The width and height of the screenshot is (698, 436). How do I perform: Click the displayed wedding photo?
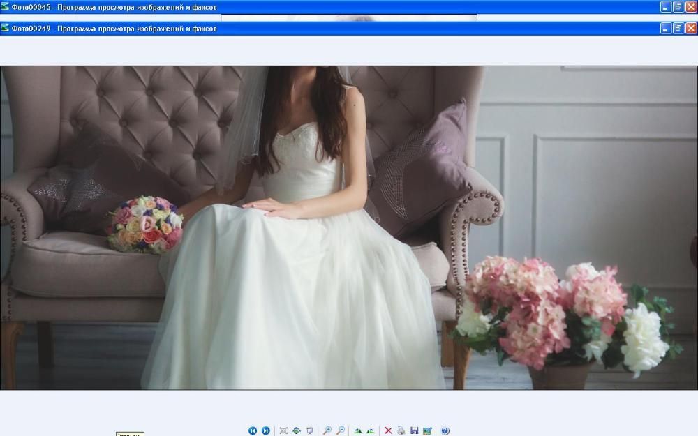(x=349, y=228)
